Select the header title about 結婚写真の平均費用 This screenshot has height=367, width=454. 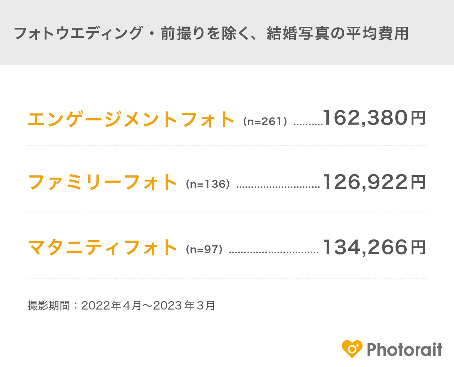[x=211, y=33]
